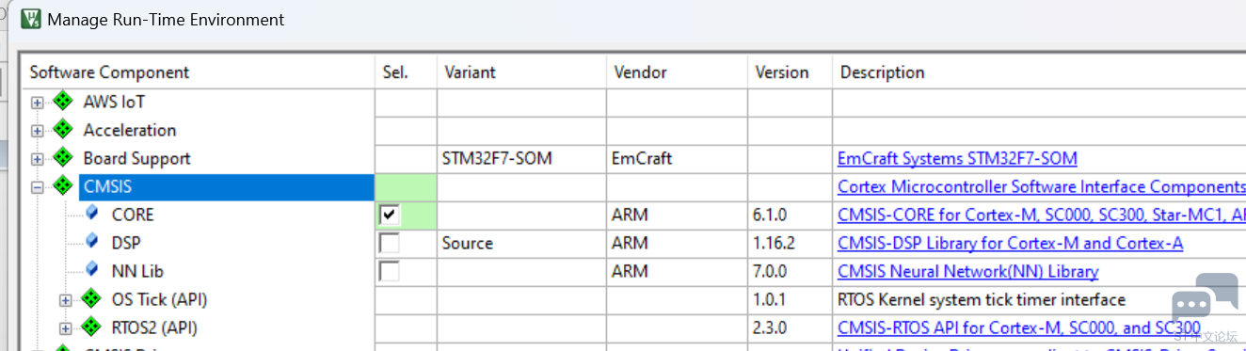Click the NN Lib blue component icon

tap(91, 270)
